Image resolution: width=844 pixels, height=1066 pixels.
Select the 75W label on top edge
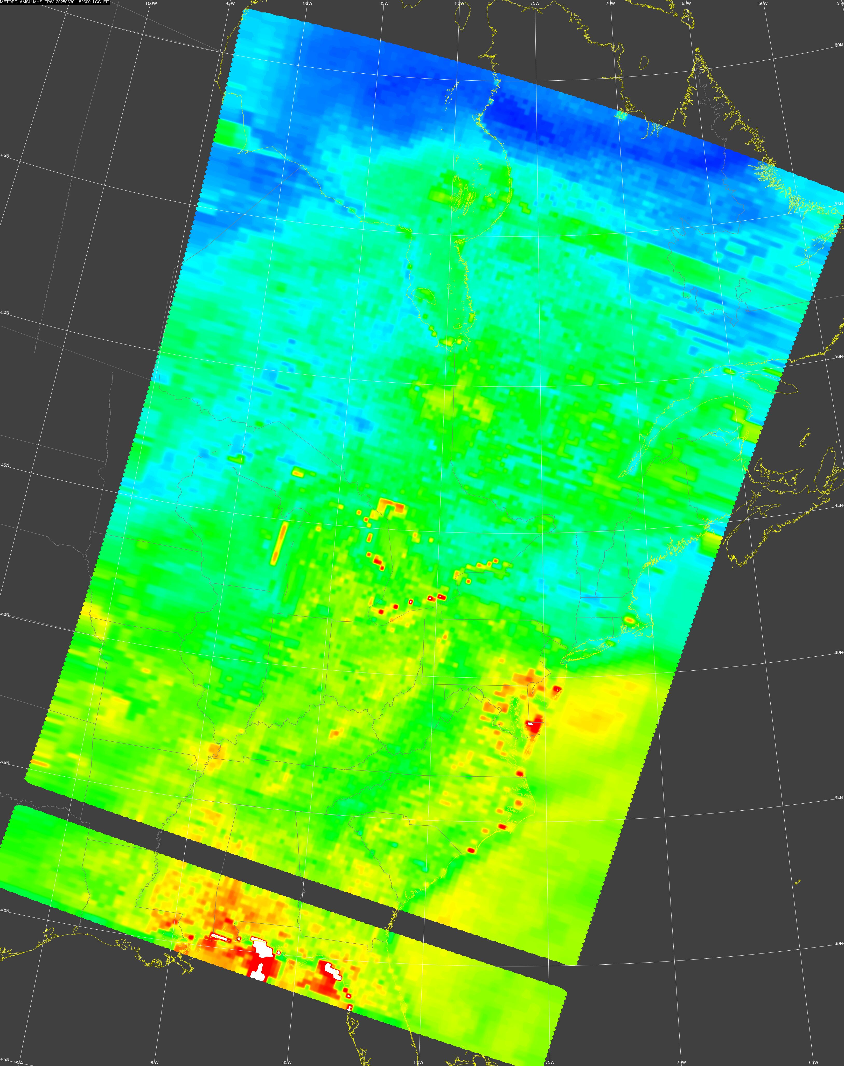click(x=535, y=3)
